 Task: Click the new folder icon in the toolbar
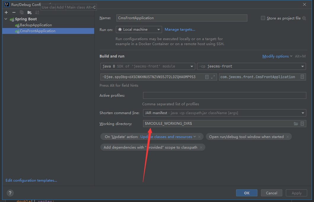(29, 12)
